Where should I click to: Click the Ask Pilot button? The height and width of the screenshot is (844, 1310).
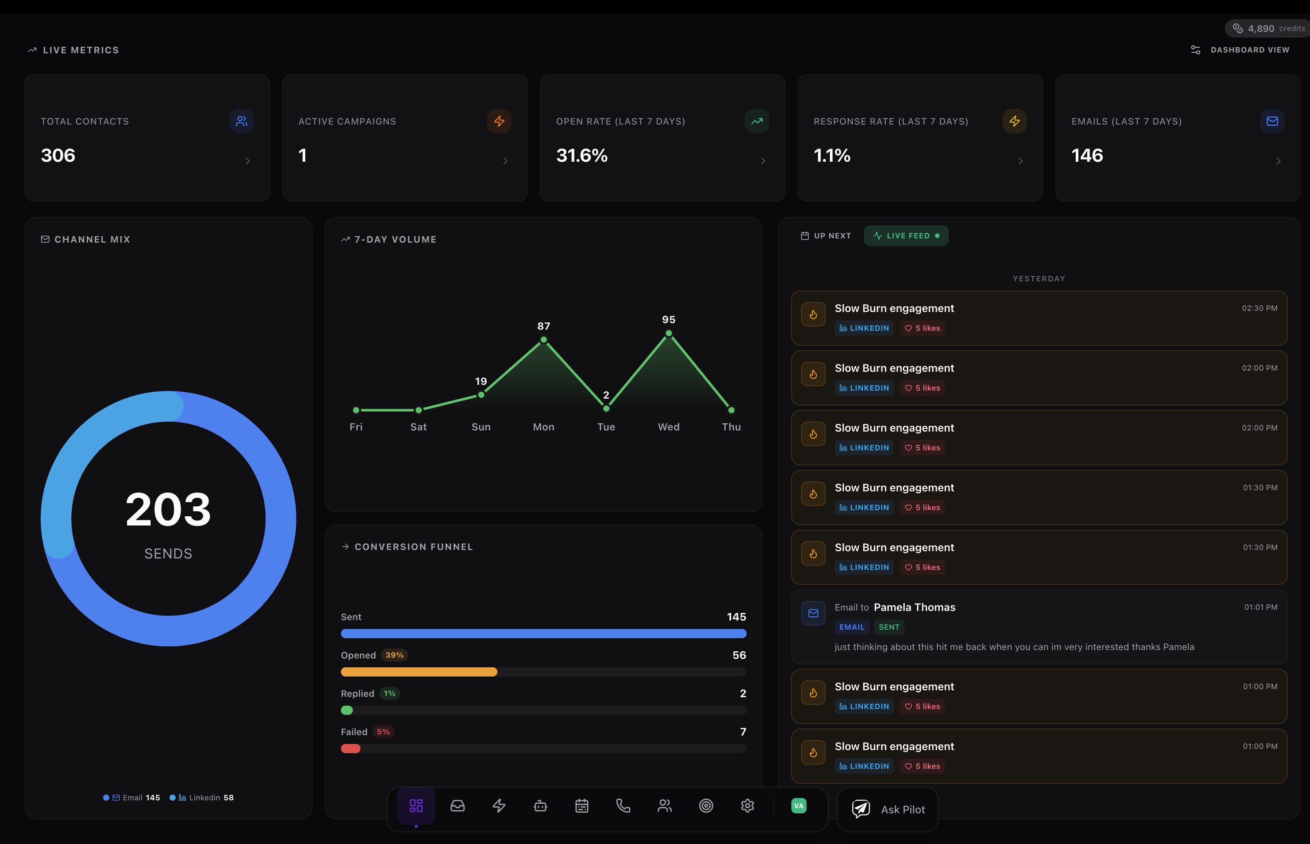(888, 810)
